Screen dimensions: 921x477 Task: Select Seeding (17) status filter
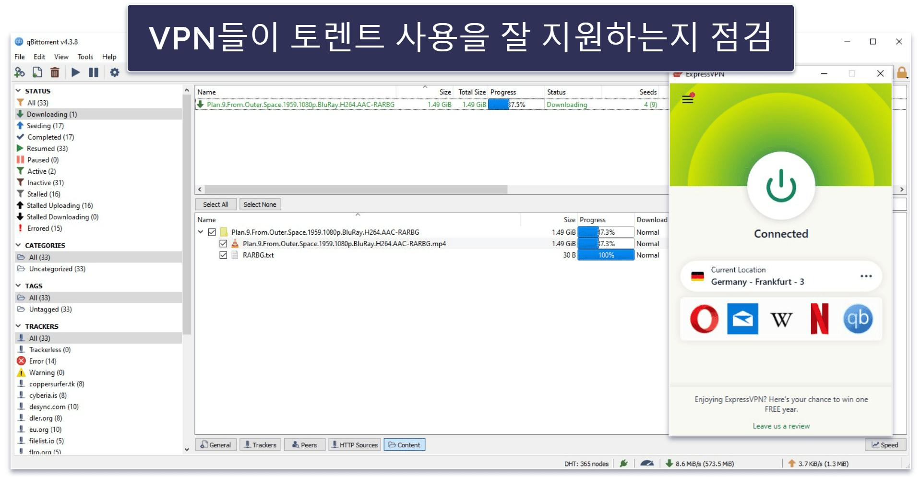click(x=98, y=126)
